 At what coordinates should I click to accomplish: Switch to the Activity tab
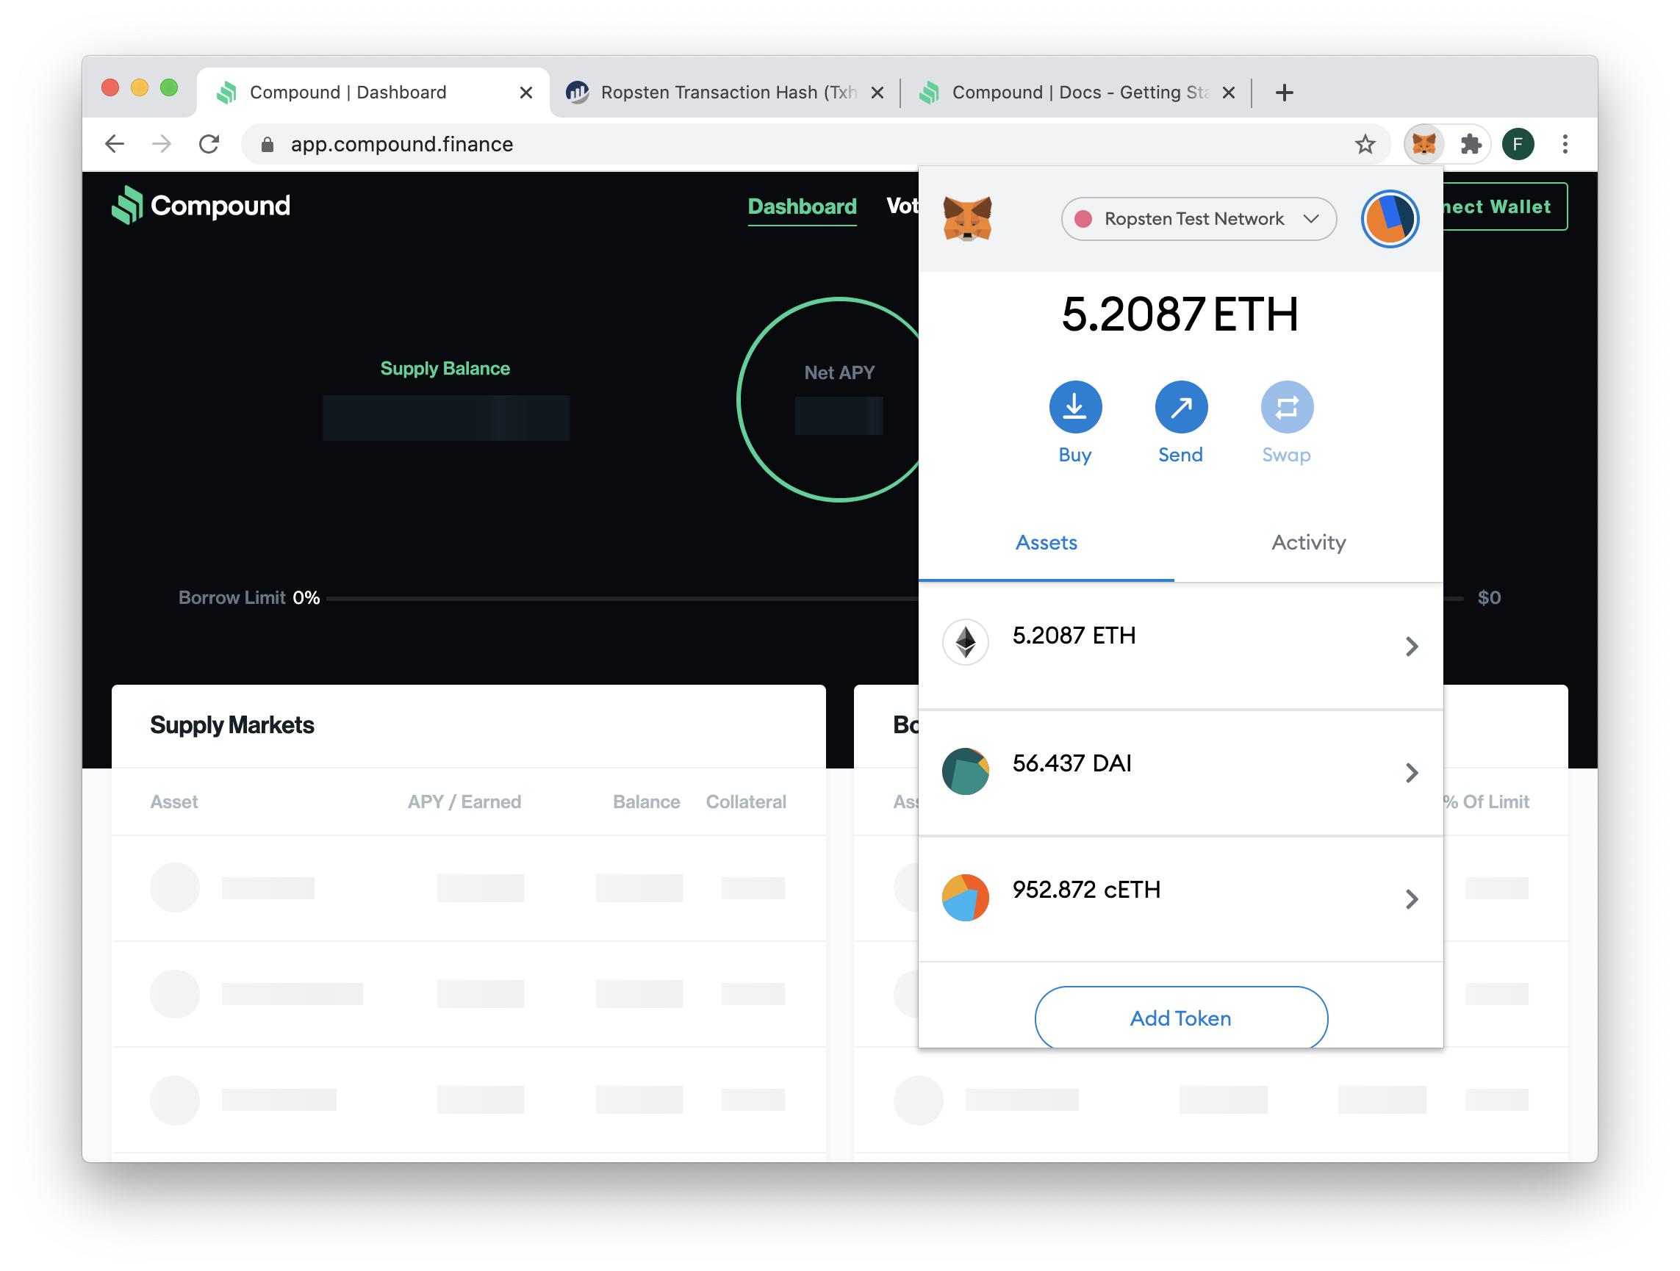(1308, 542)
